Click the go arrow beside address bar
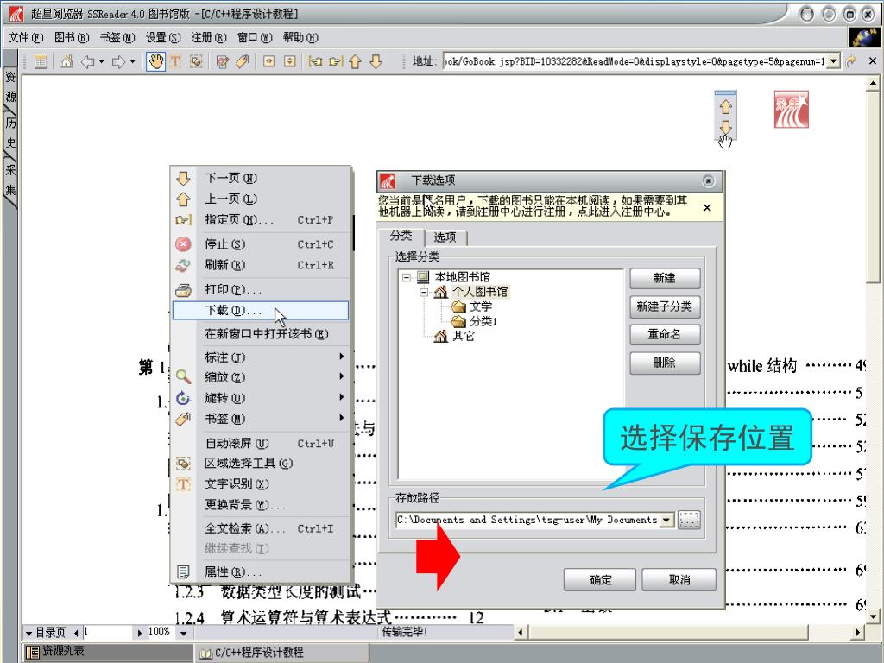Screen dimensions: 884x663 [850, 60]
